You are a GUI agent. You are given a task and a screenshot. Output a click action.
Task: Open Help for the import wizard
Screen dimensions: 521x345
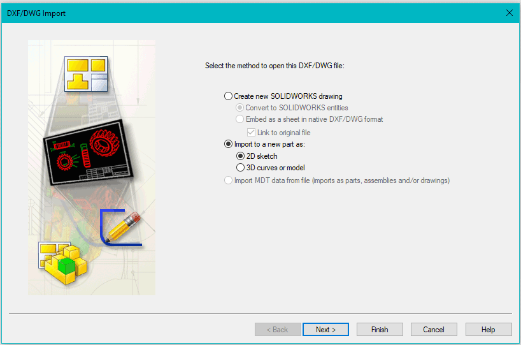pos(489,329)
